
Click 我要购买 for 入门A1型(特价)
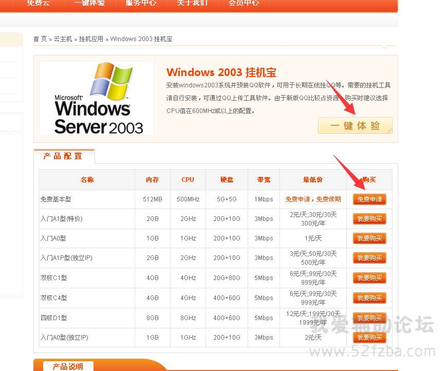(x=369, y=219)
